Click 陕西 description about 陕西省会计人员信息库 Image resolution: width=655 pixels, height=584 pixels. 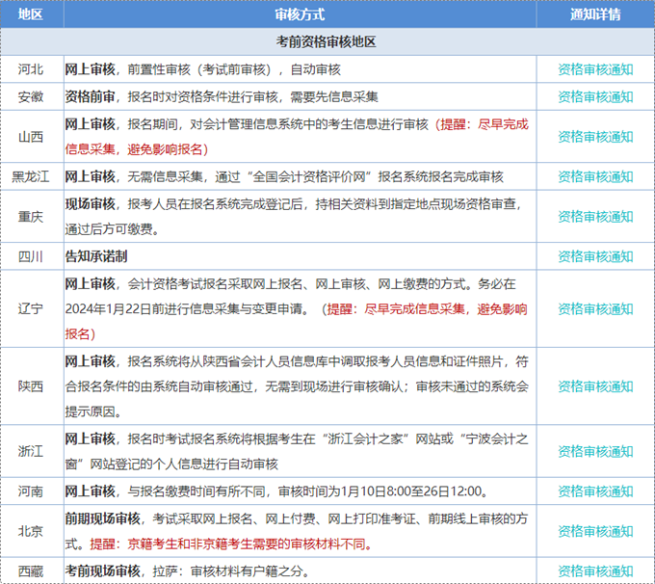pos(297,386)
